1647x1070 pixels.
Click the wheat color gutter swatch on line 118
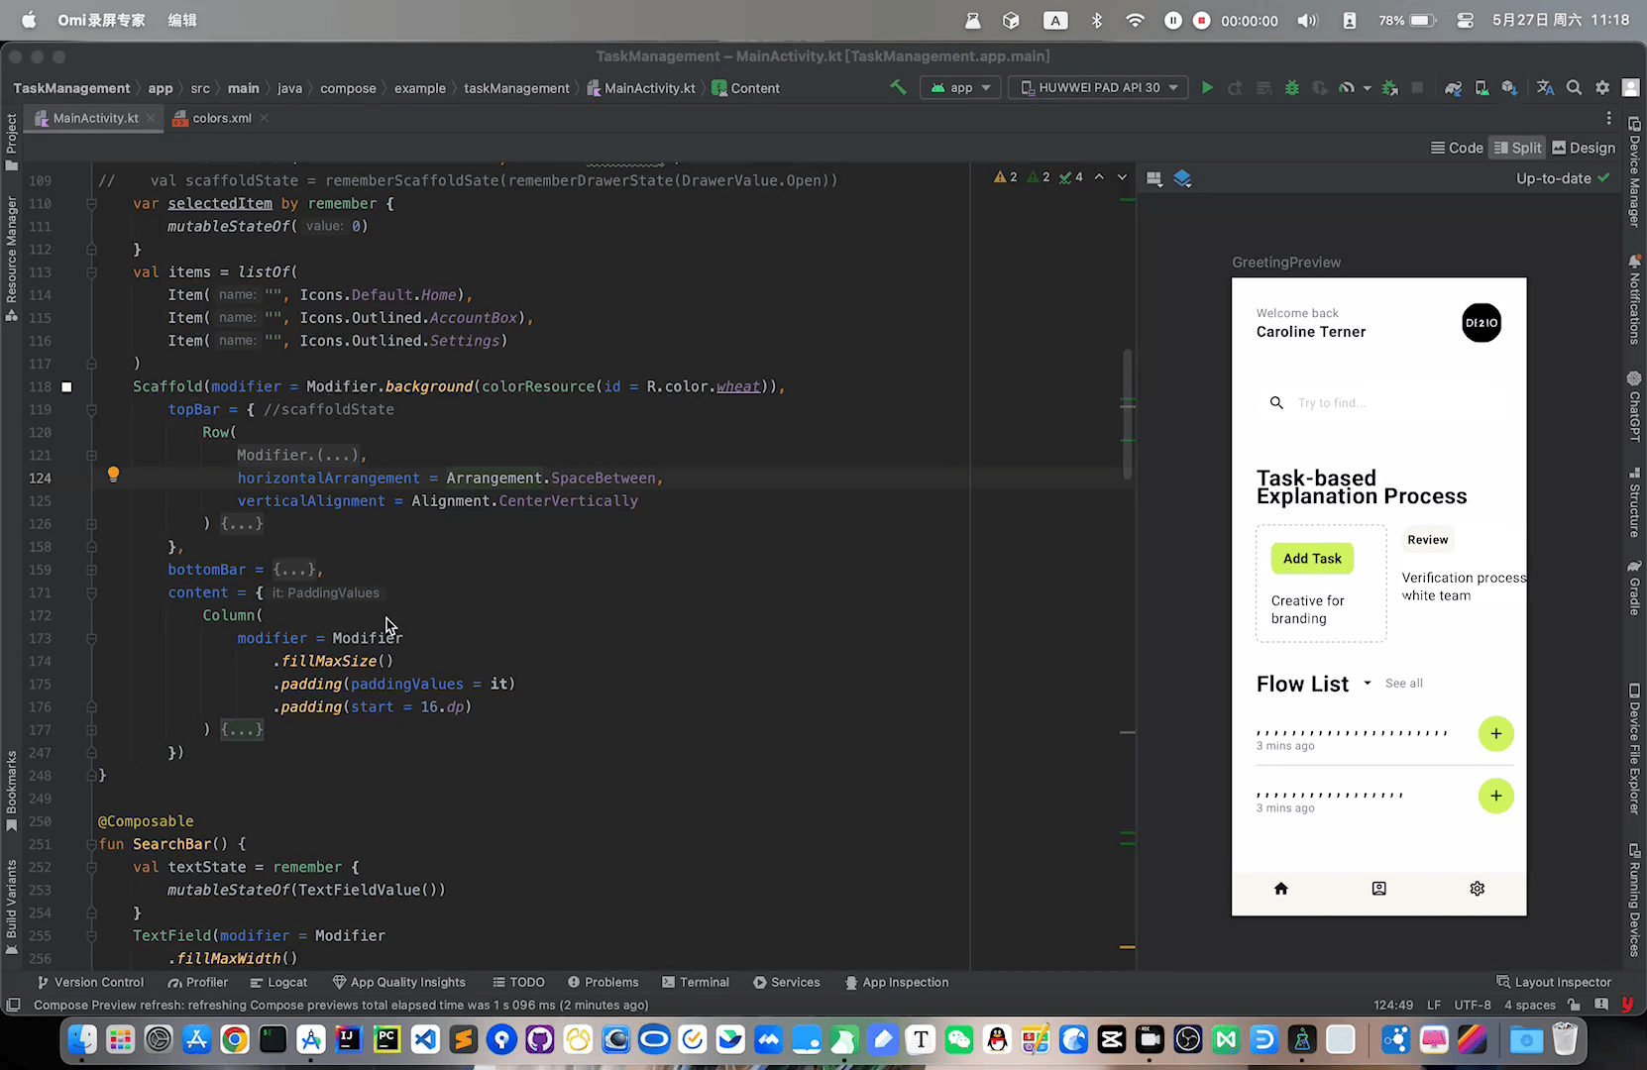click(x=66, y=386)
